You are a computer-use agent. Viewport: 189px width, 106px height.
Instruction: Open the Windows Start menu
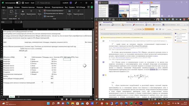(48, 103)
